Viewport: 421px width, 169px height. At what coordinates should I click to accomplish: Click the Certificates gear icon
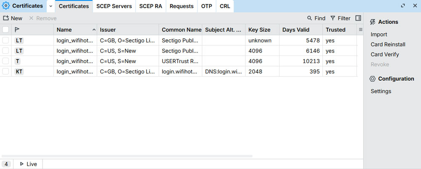pyautogui.click(x=6, y=6)
